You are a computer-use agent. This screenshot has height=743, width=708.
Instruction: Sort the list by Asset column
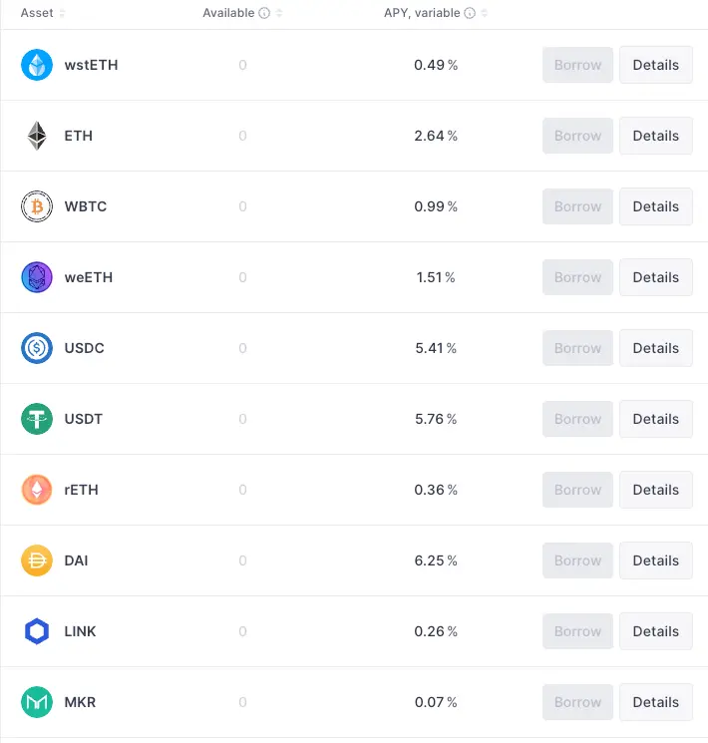(x=63, y=13)
